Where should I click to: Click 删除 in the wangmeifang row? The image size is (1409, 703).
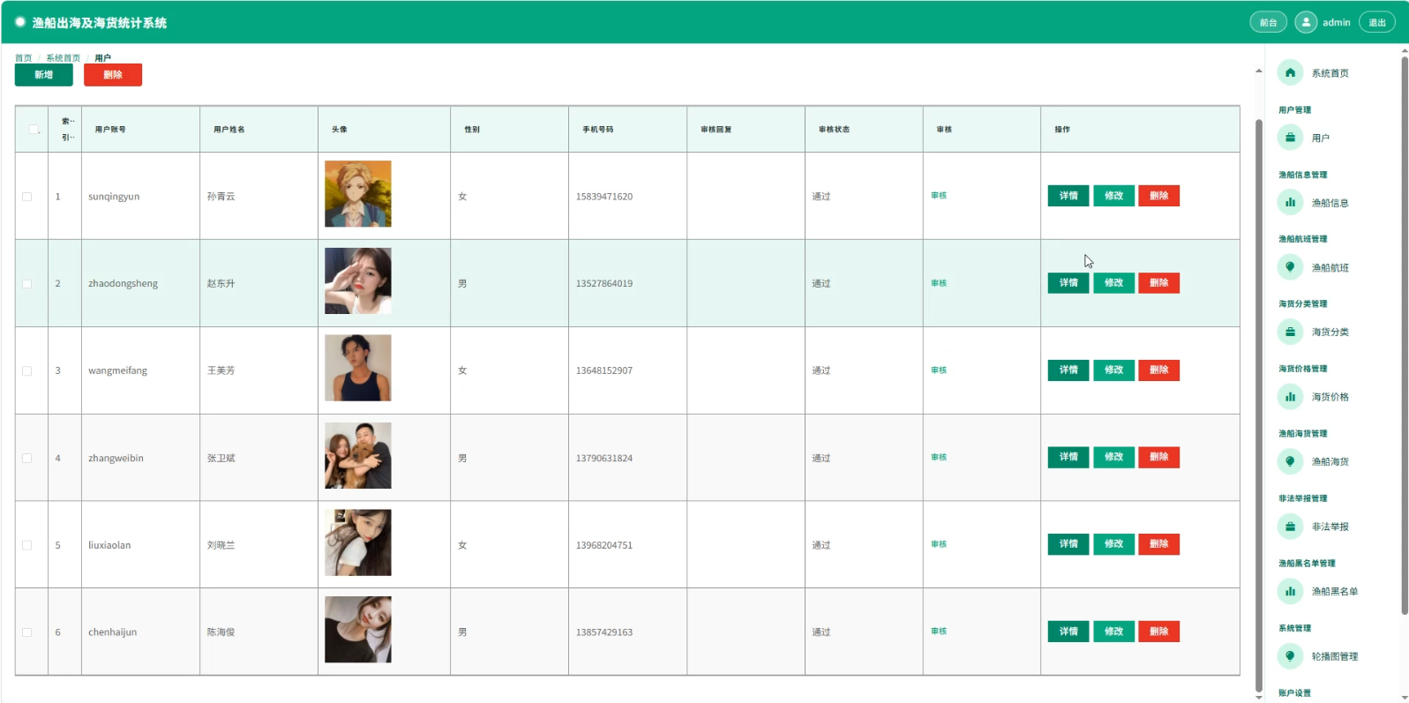[1159, 370]
